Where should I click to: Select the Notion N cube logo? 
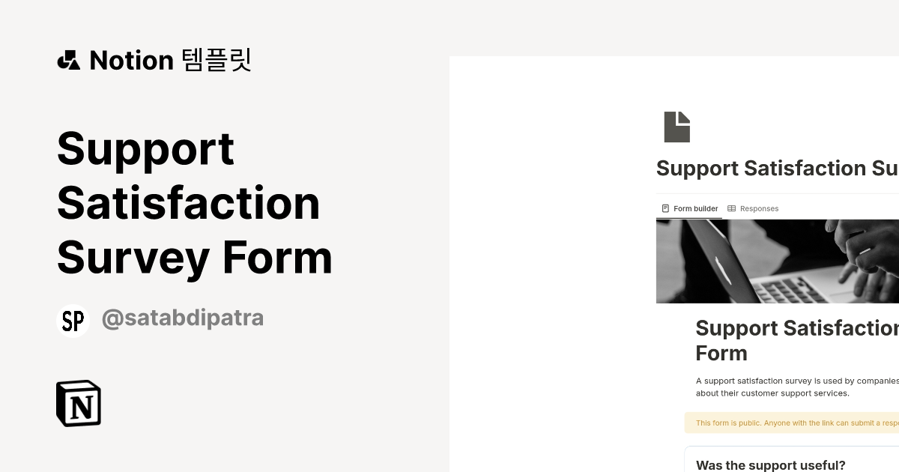click(x=79, y=403)
